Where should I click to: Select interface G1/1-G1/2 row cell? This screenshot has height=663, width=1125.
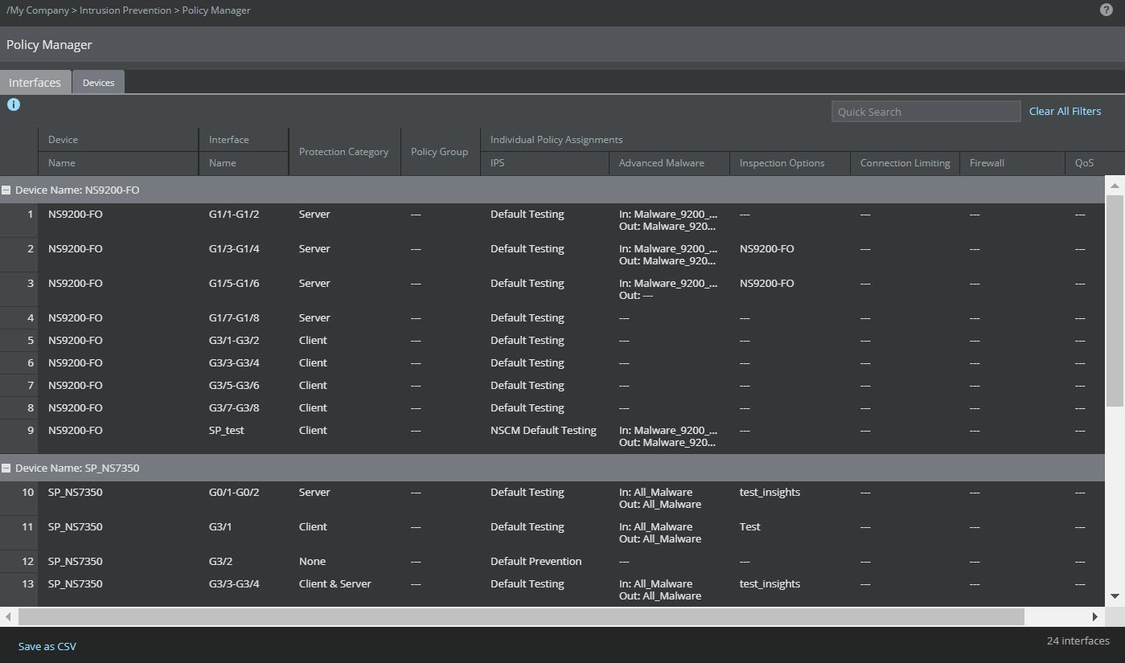[x=234, y=215]
